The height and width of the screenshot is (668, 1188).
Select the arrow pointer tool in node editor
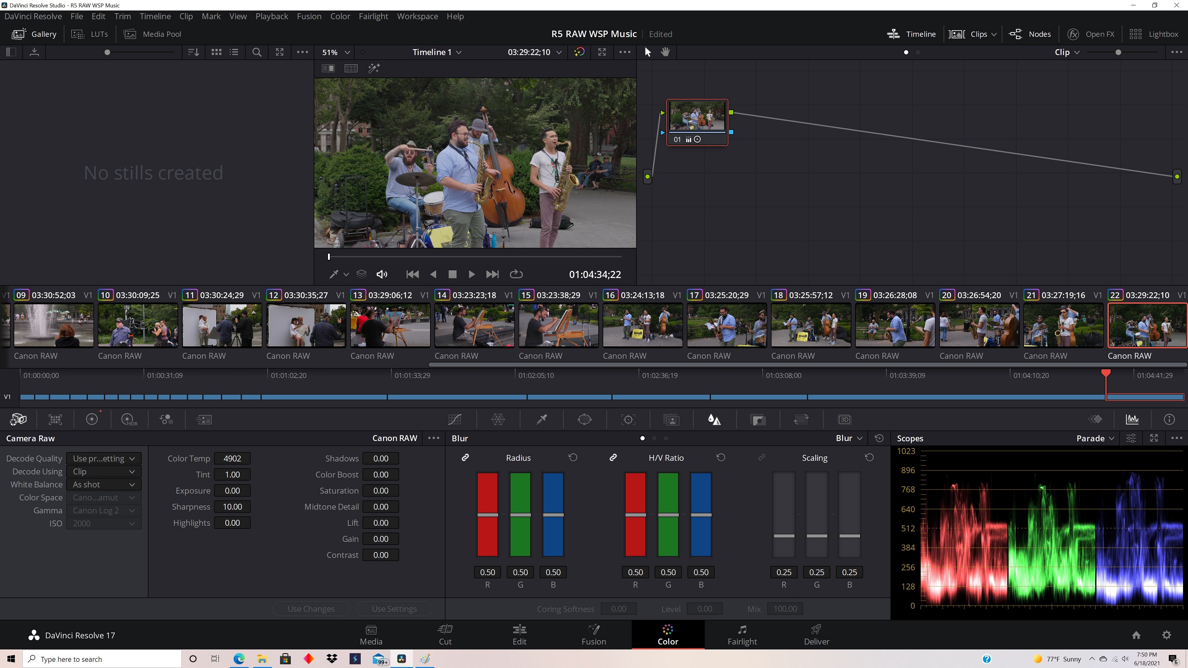click(647, 52)
